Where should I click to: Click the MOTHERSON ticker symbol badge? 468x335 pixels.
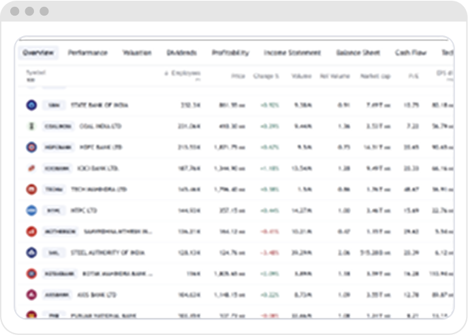click(60, 232)
